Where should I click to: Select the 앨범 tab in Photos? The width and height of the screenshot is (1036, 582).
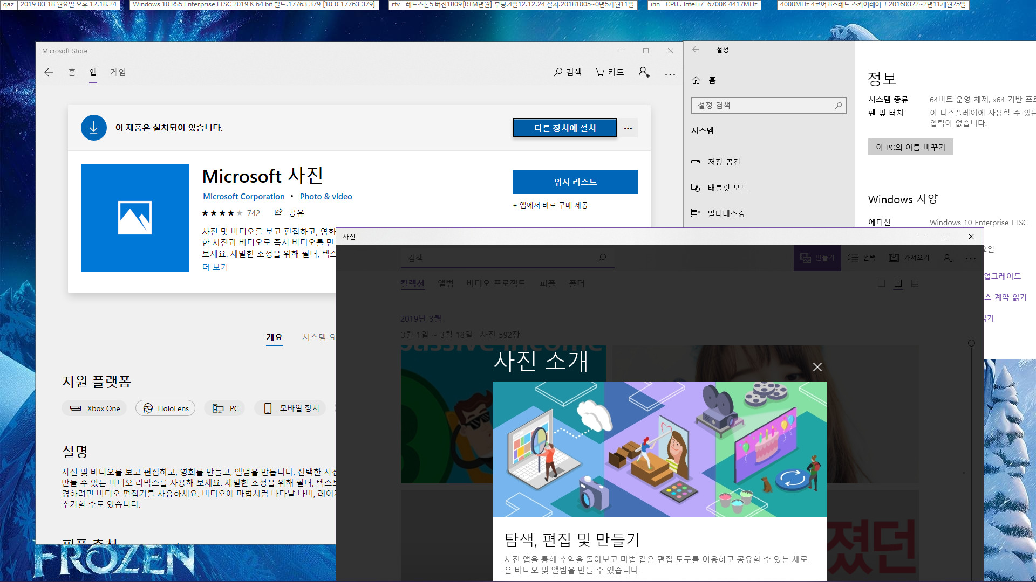click(x=446, y=283)
